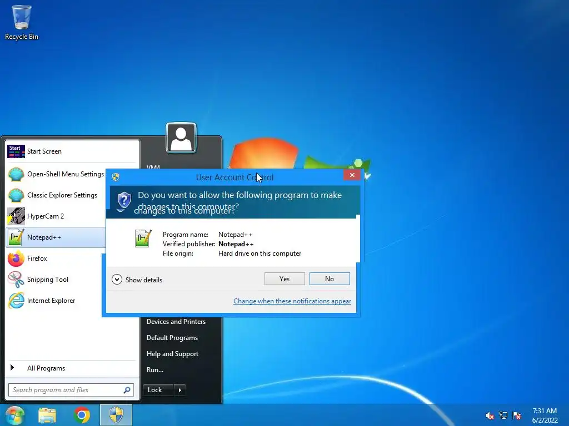Click the muted volume tray icon
569x426 pixels.
490,415
